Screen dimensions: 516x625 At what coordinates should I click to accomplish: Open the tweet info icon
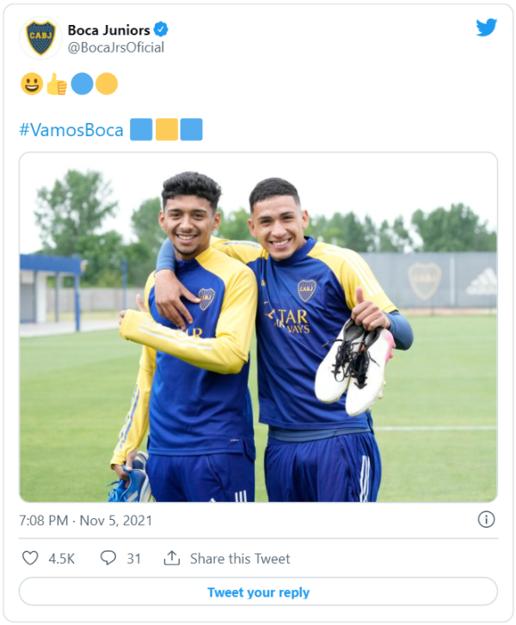486,519
